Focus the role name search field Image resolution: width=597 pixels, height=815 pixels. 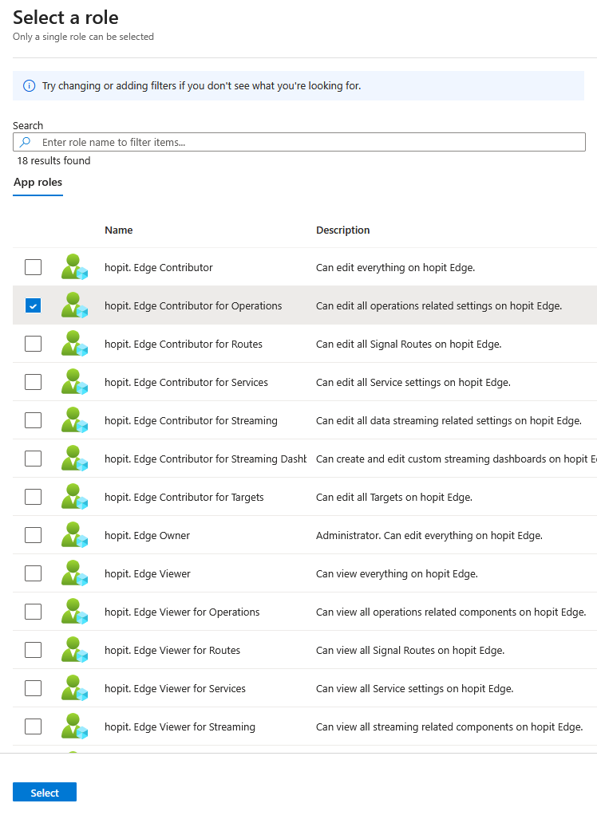pyautogui.click(x=299, y=142)
